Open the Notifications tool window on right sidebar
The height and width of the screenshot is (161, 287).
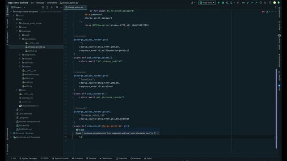click(279, 61)
